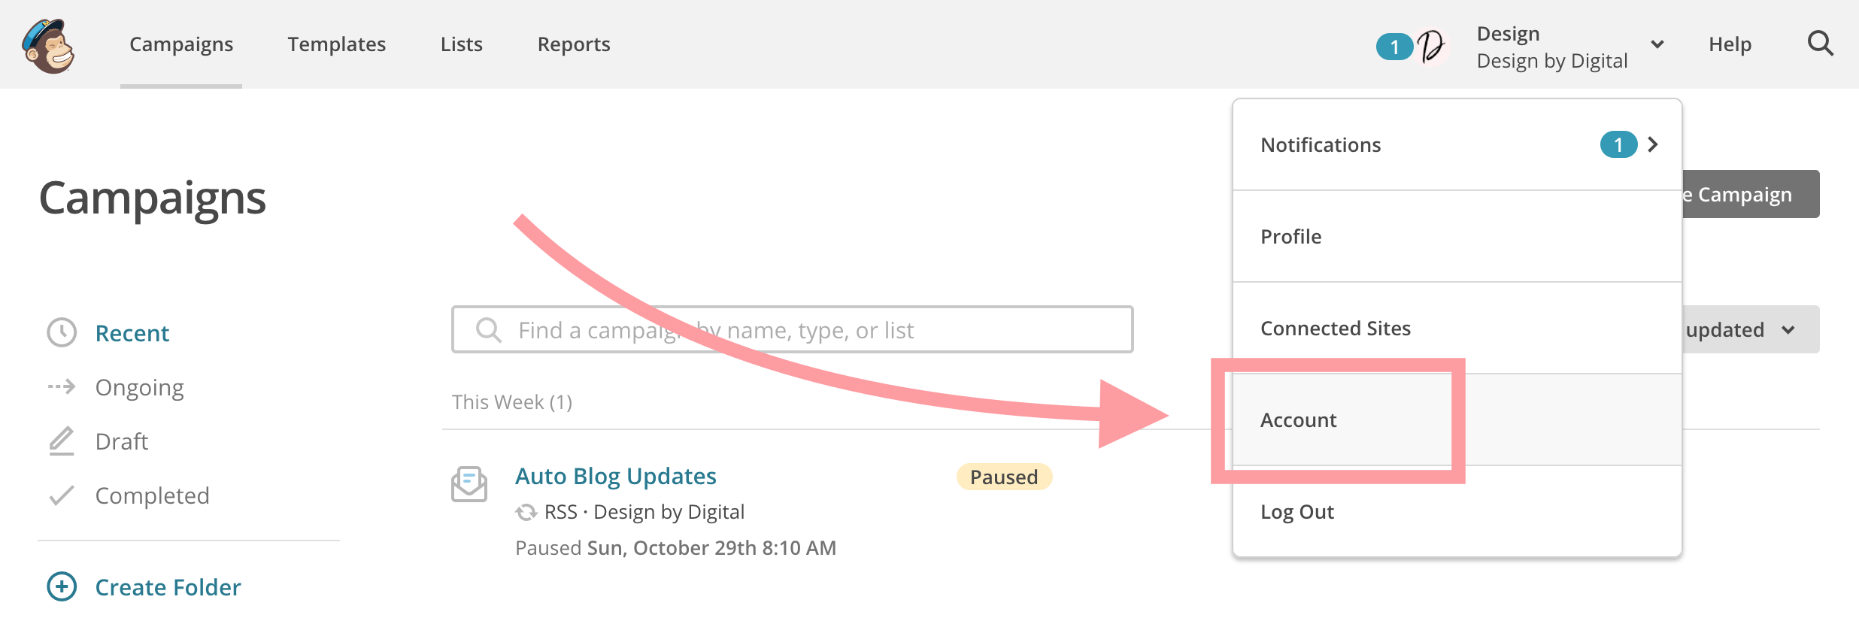Open search with the magnifying glass icon
1859x627 pixels.
click(1820, 44)
